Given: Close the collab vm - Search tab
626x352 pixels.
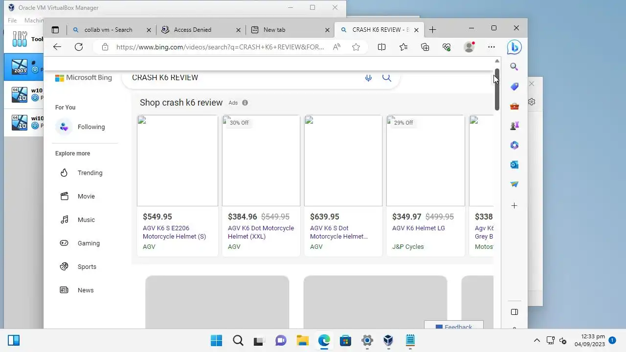Looking at the screenshot, I should [x=149, y=30].
